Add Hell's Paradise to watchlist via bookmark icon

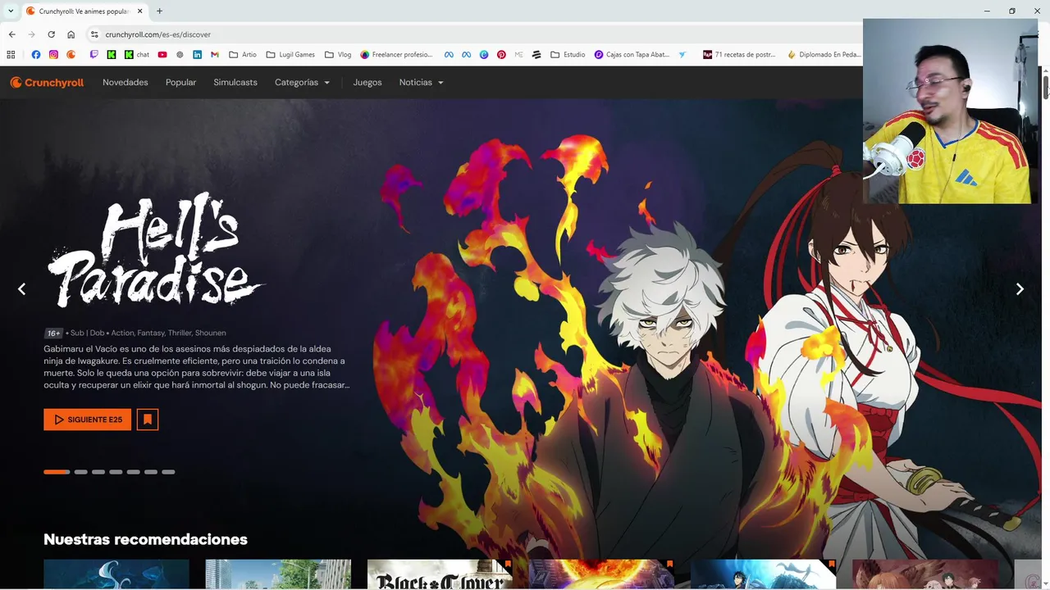148,420
